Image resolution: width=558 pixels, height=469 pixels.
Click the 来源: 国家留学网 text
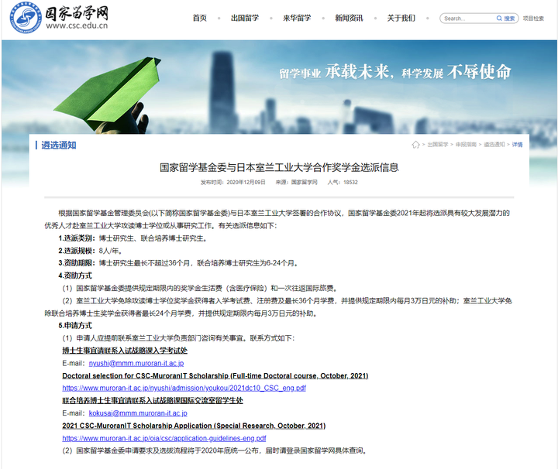click(296, 183)
